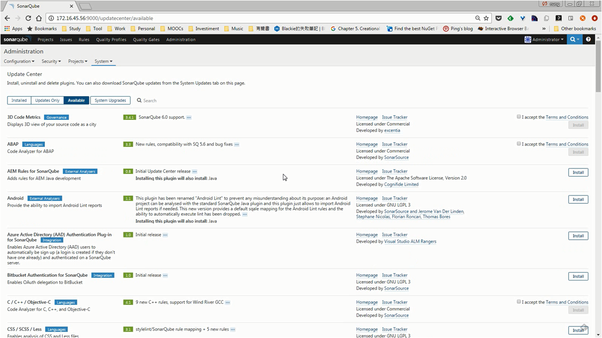Open the Android Homepage link
602x338 pixels.
click(367, 199)
